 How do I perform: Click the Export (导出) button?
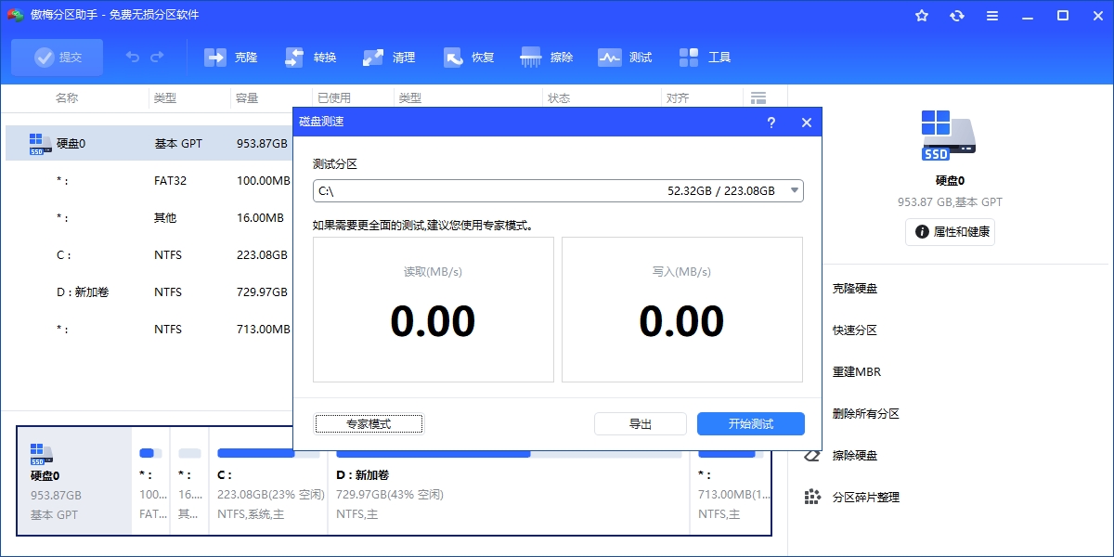tap(641, 424)
